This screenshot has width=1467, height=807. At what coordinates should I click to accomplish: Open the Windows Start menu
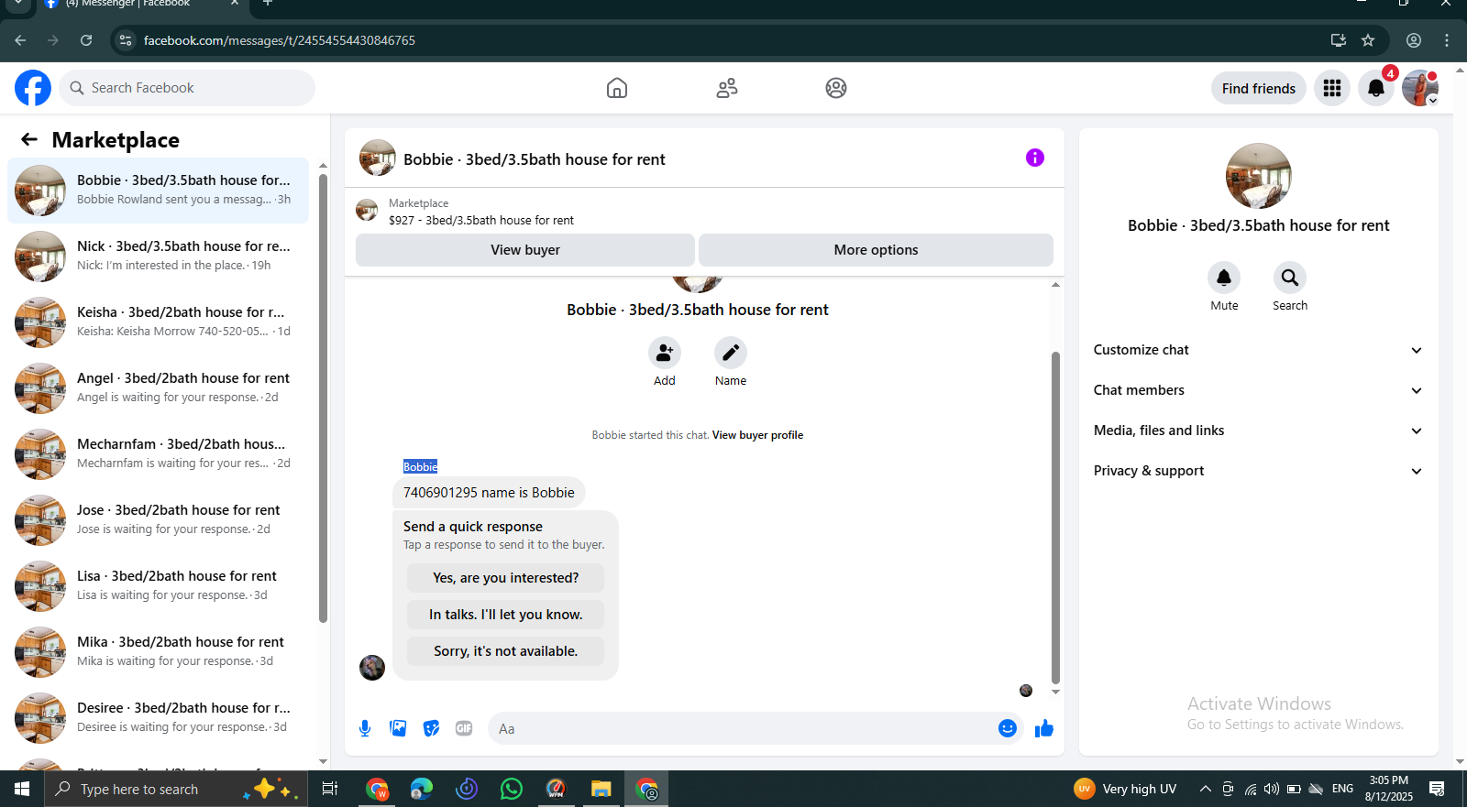click(x=22, y=789)
